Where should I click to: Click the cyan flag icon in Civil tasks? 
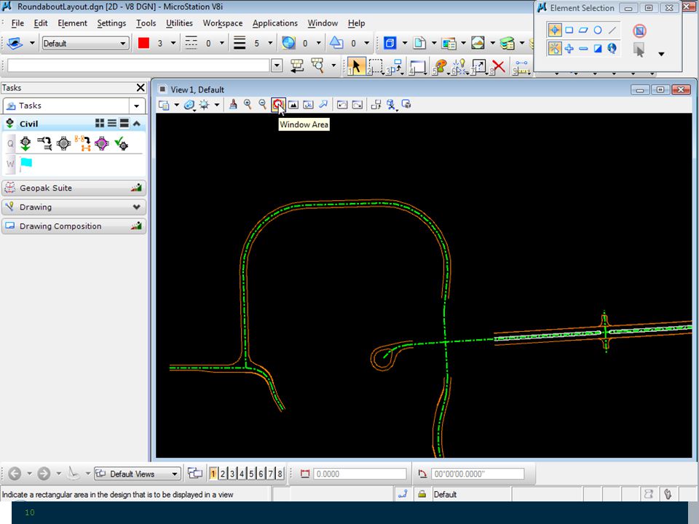[26, 164]
